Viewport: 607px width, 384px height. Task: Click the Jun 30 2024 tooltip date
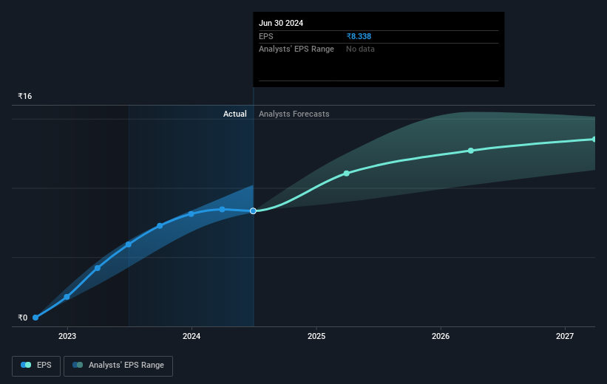click(281, 23)
